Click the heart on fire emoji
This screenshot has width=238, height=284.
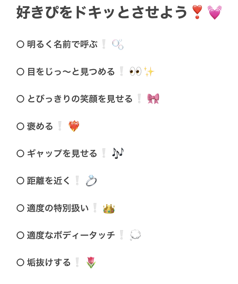pyautogui.click(x=74, y=126)
